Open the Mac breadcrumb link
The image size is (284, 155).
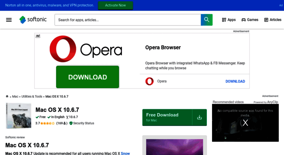point(15,96)
